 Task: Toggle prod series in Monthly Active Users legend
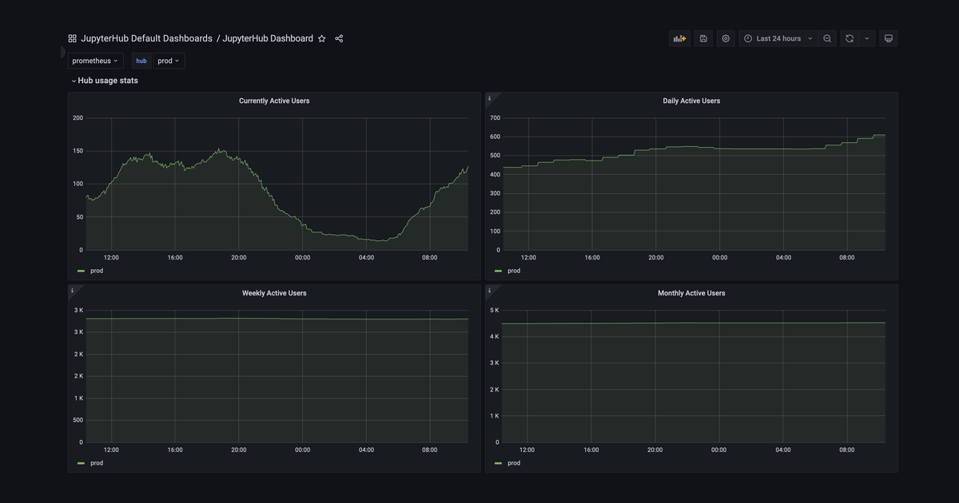[507, 463]
